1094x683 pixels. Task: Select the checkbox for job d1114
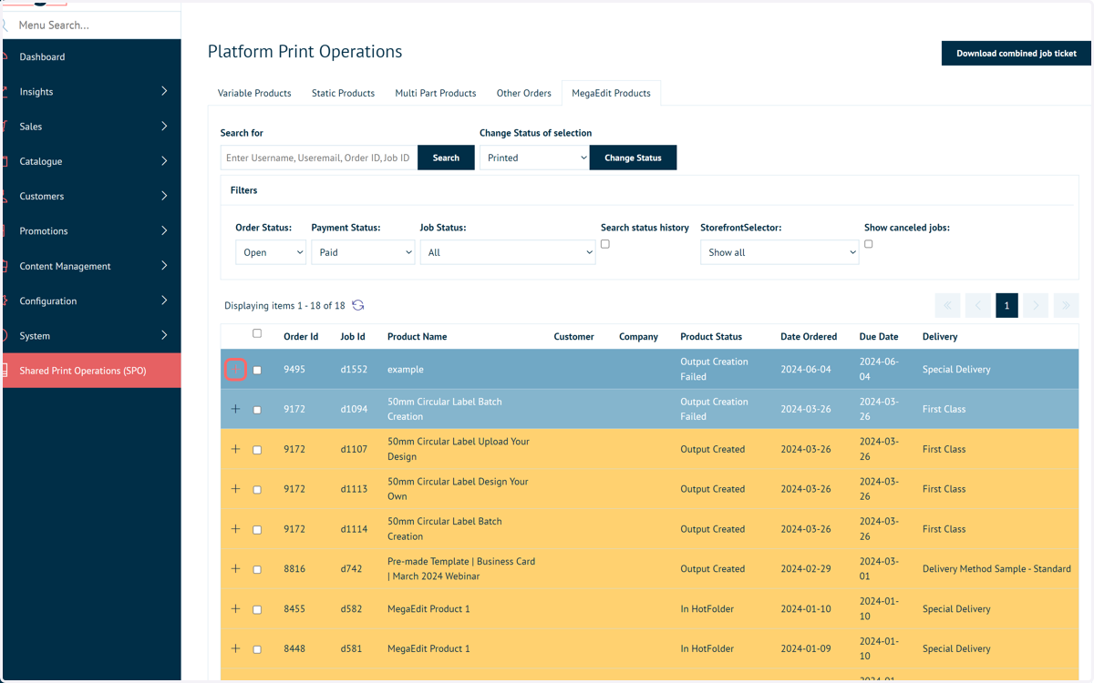257,530
